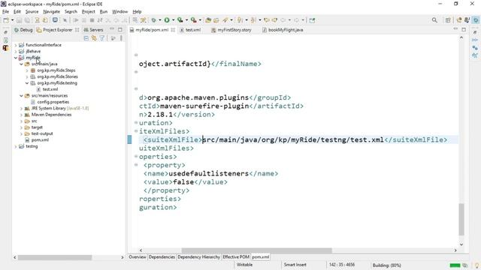Image resolution: width=481 pixels, height=270 pixels.
Task: Open the New file dropdown arrow
Action: point(13,20)
